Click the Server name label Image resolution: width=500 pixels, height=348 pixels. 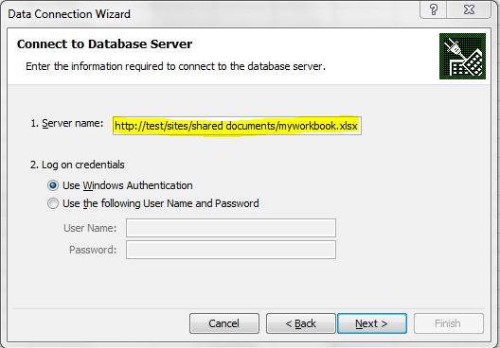(67, 123)
